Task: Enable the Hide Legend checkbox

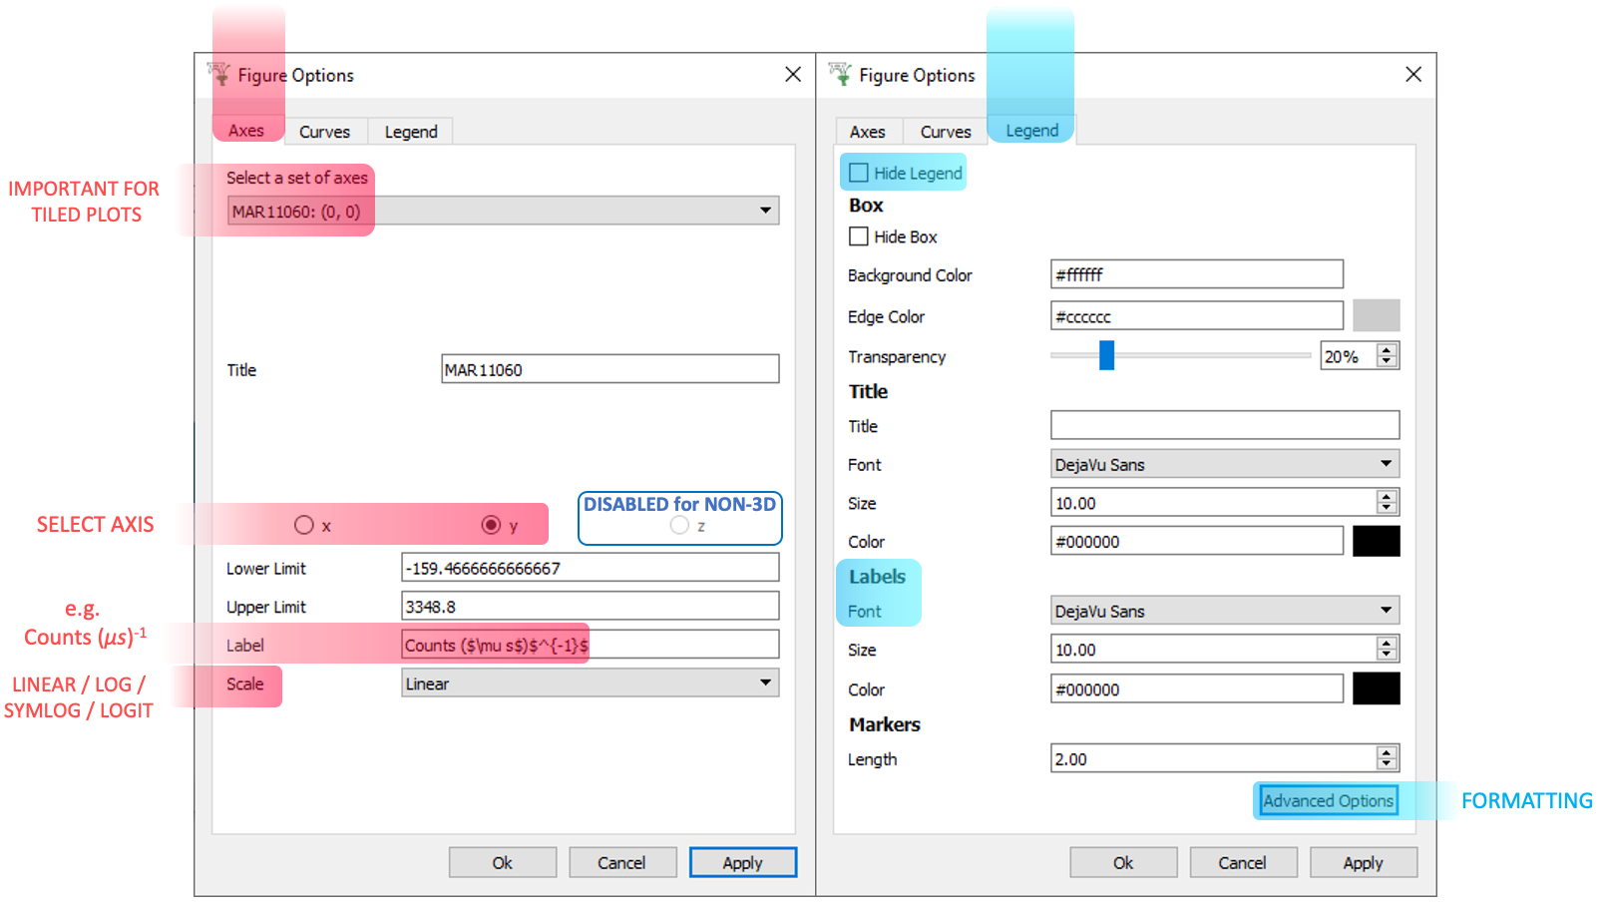Action: 859,174
